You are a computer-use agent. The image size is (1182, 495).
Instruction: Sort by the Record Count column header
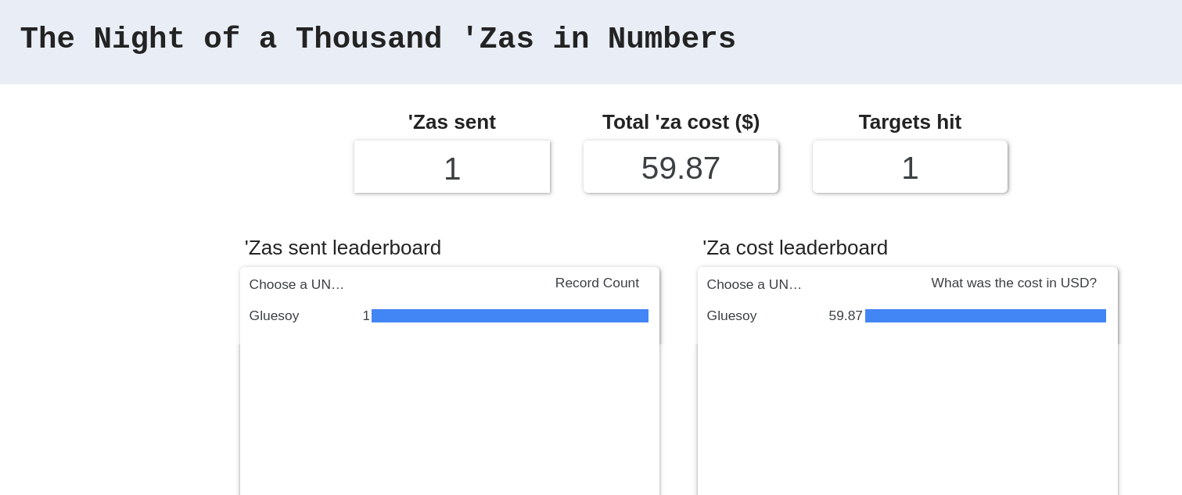tap(597, 283)
